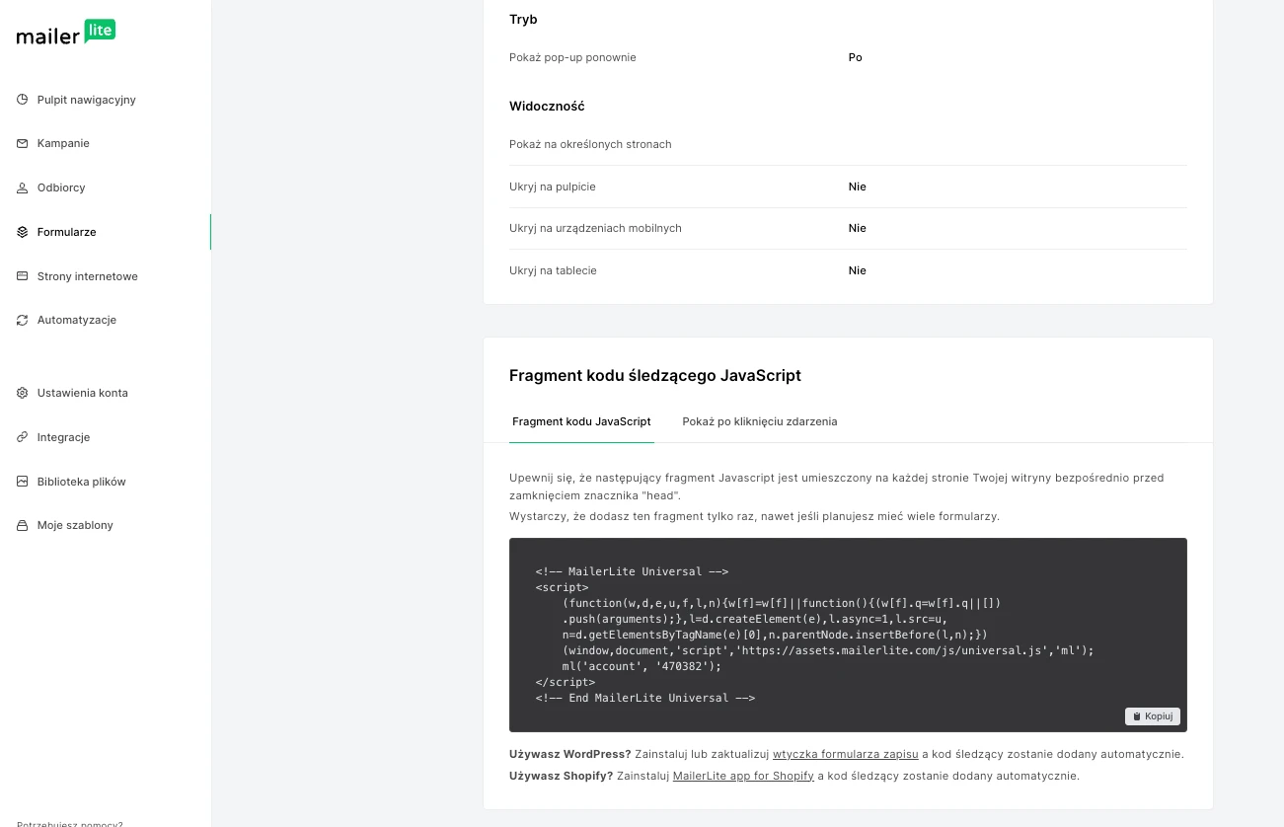Switch to Fragment kodu JavaScript tab

click(581, 421)
